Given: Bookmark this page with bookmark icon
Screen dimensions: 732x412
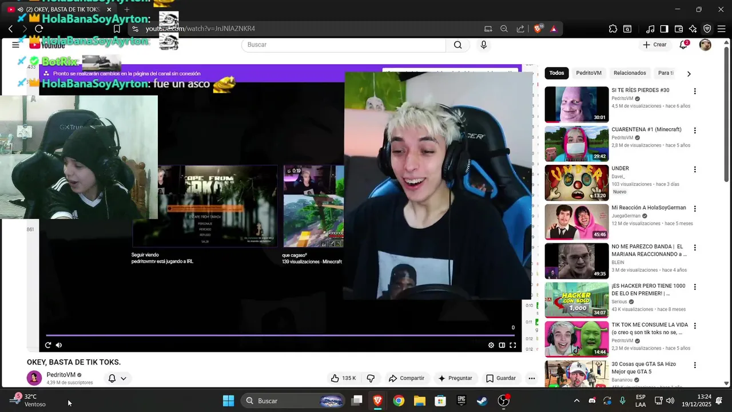Looking at the screenshot, I should coord(117,29).
